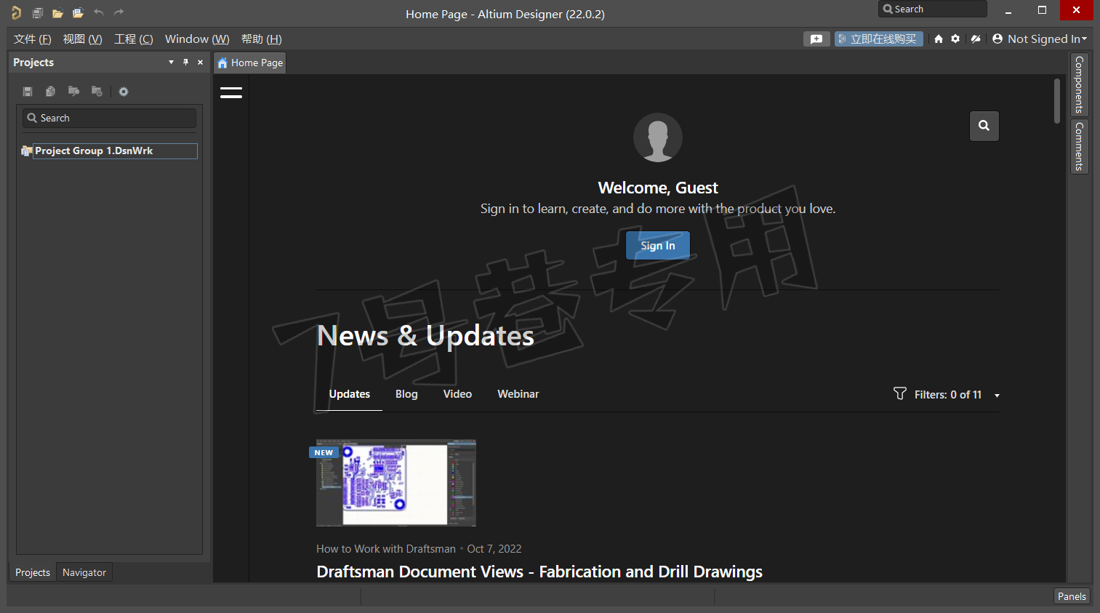
Task: Expand the Filters: 0 of 11 dropdown arrow
Action: click(997, 396)
